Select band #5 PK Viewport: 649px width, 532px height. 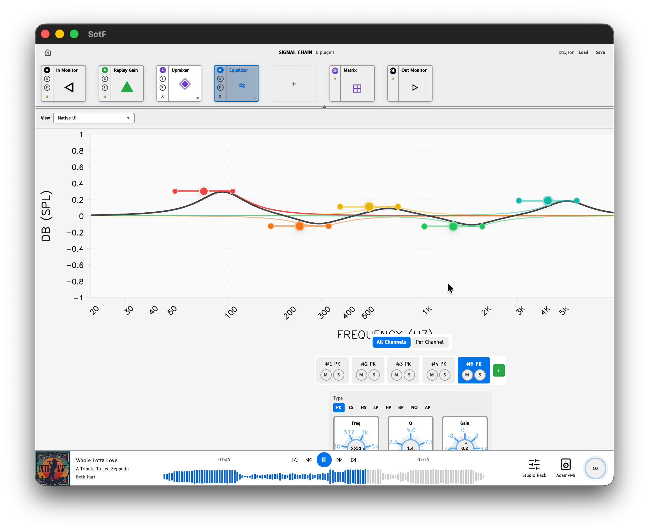[x=474, y=364]
